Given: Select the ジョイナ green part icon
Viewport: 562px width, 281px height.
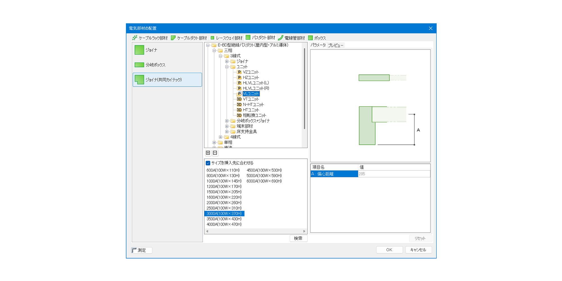Looking at the screenshot, I should click(139, 50).
